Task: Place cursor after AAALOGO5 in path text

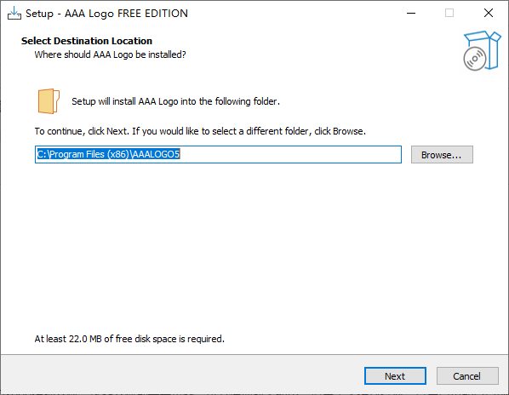Action: 180,154
